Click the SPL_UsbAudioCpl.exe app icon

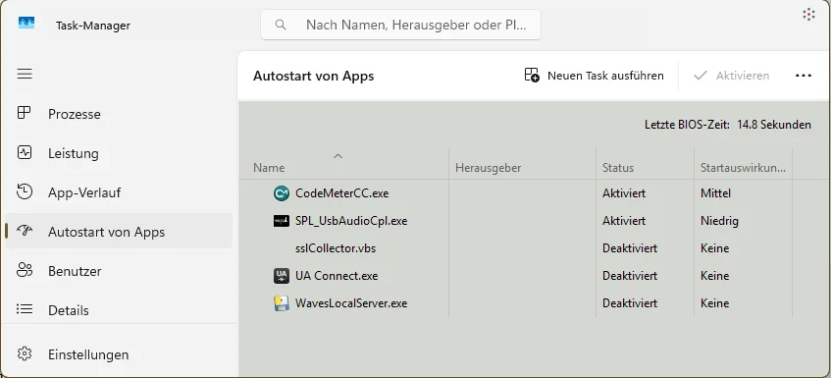(281, 221)
